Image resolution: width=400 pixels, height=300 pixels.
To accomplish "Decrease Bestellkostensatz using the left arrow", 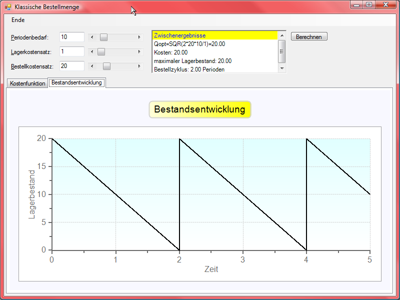I will point(90,66).
